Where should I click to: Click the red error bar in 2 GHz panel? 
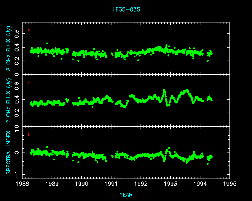pyautogui.click(x=28, y=82)
